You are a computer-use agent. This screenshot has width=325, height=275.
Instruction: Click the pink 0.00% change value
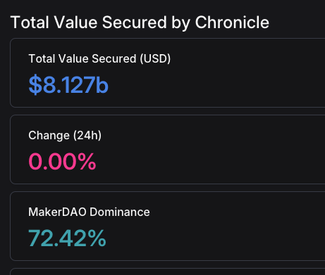[62, 161]
